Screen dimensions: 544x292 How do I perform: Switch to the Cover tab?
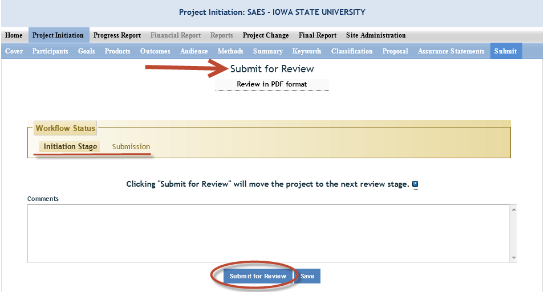[14, 51]
